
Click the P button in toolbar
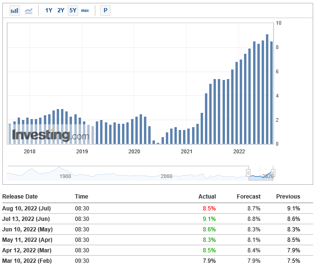pos(105,10)
